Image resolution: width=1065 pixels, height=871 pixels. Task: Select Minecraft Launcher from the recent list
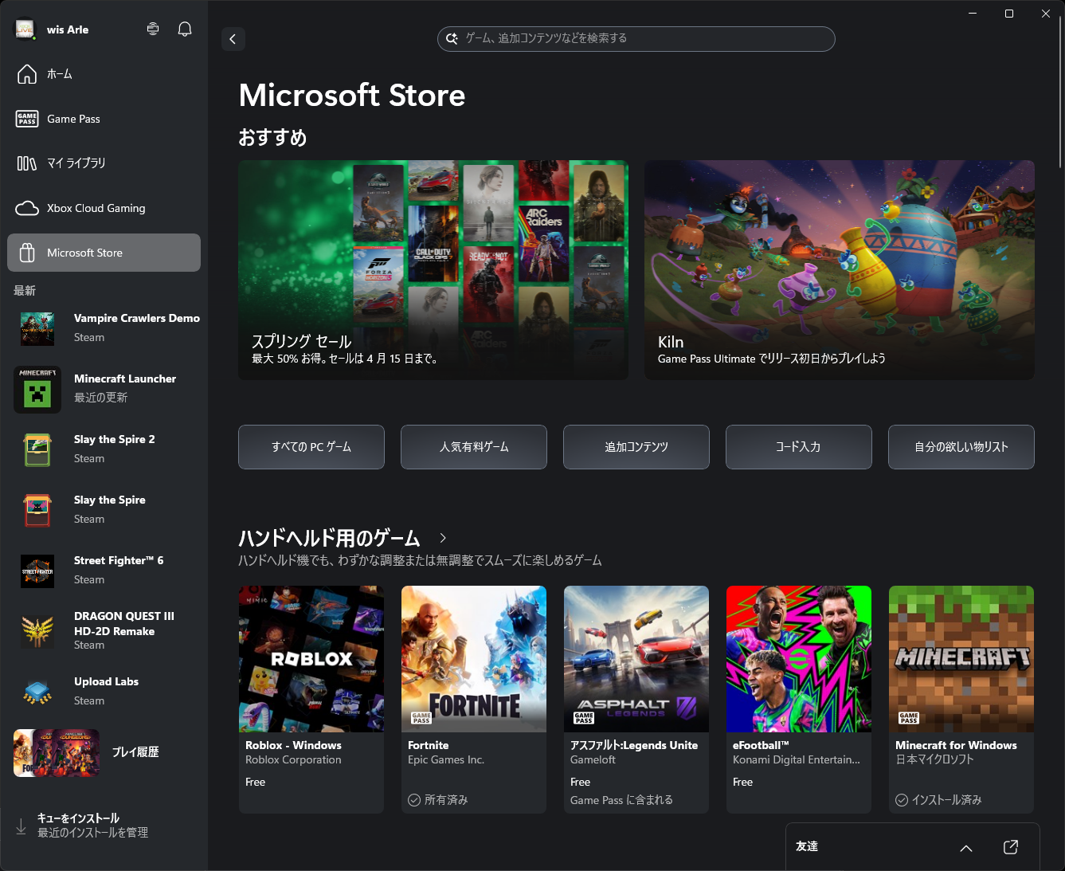[104, 388]
